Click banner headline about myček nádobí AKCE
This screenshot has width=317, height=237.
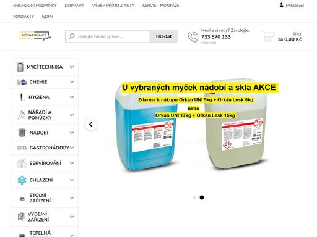tap(199, 88)
